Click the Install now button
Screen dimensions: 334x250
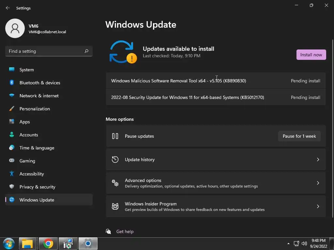pos(311,55)
